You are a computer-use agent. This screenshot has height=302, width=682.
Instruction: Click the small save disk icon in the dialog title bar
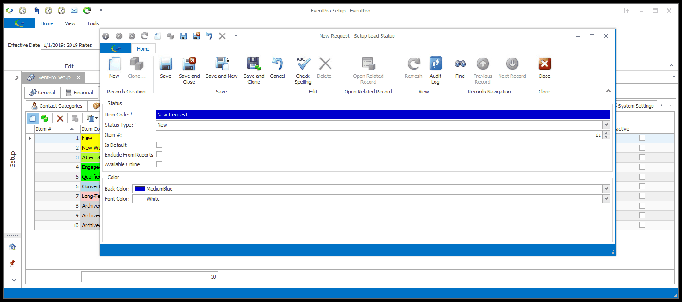[183, 36]
